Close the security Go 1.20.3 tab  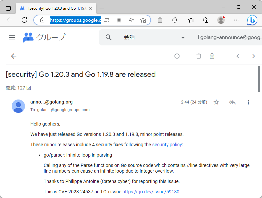coord(91,8)
